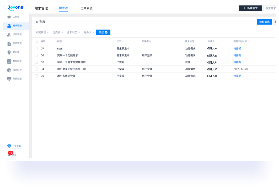Click the Joyone logo
The width and height of the screenshot is (279, 189).
click(16, 8)
